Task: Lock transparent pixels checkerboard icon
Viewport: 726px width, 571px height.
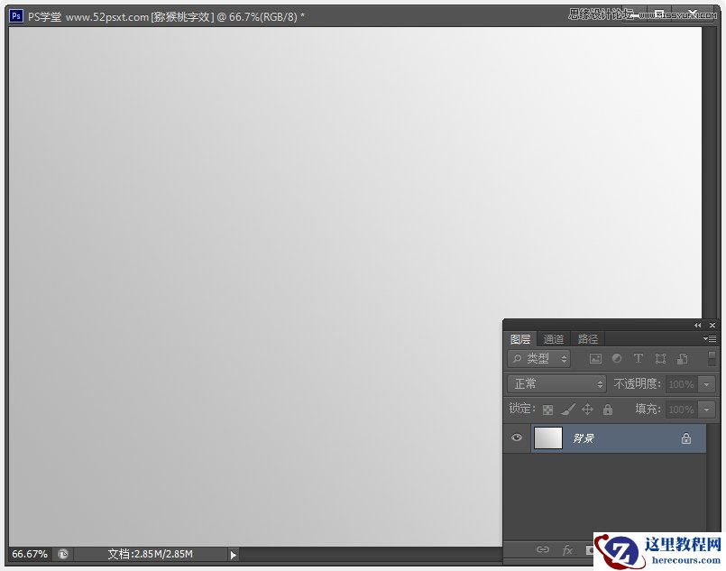Action: tap(547, 410)
